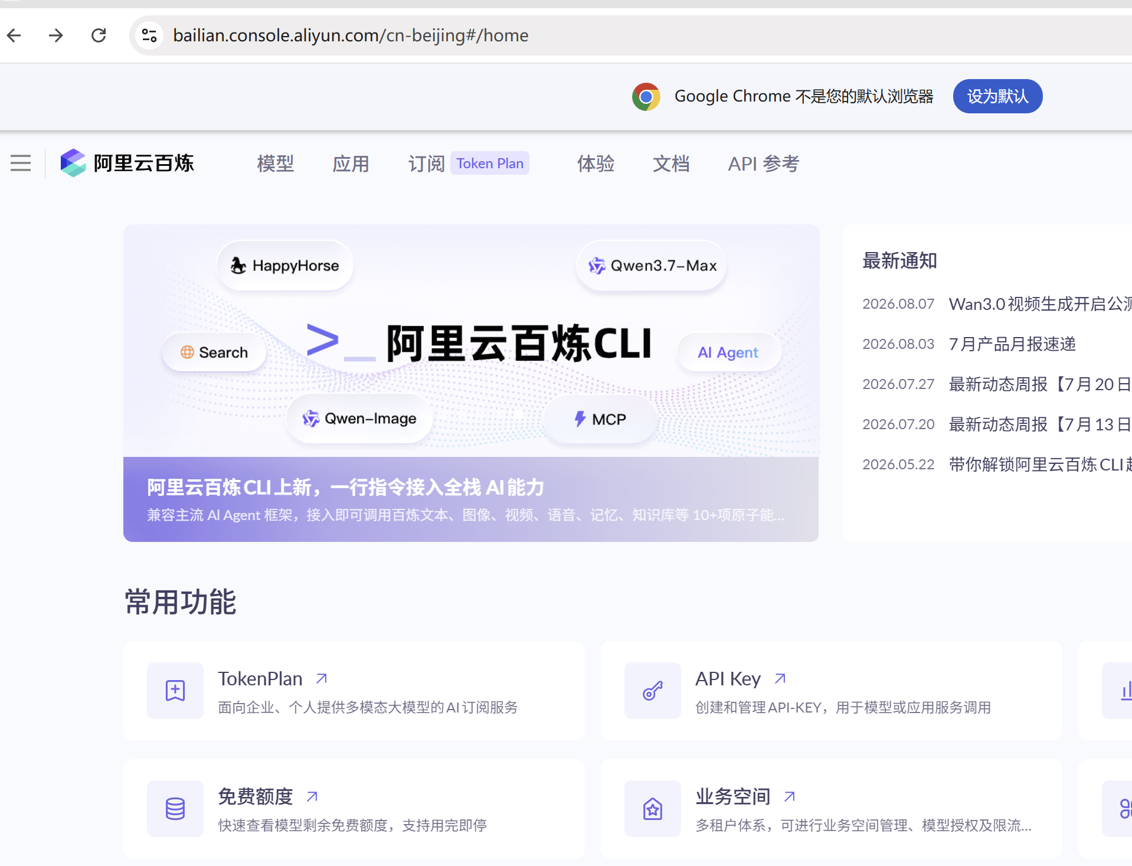The height and width of the screenshot is (866, 1132).
Task: Open the 7月产品月报速递 notice
Action: (1012, 344)
